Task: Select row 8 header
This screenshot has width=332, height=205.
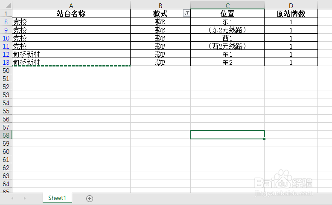Action: click(6, 22)
